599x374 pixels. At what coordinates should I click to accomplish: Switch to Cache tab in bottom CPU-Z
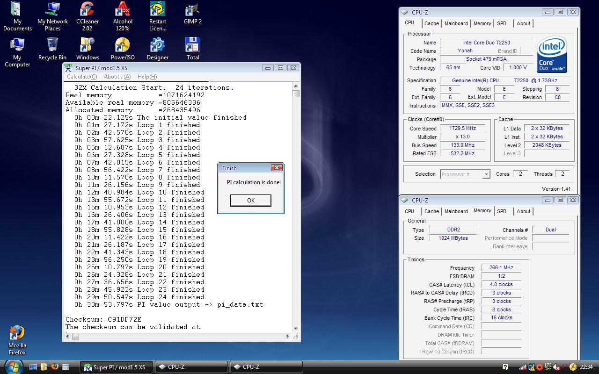pos(431,211)
